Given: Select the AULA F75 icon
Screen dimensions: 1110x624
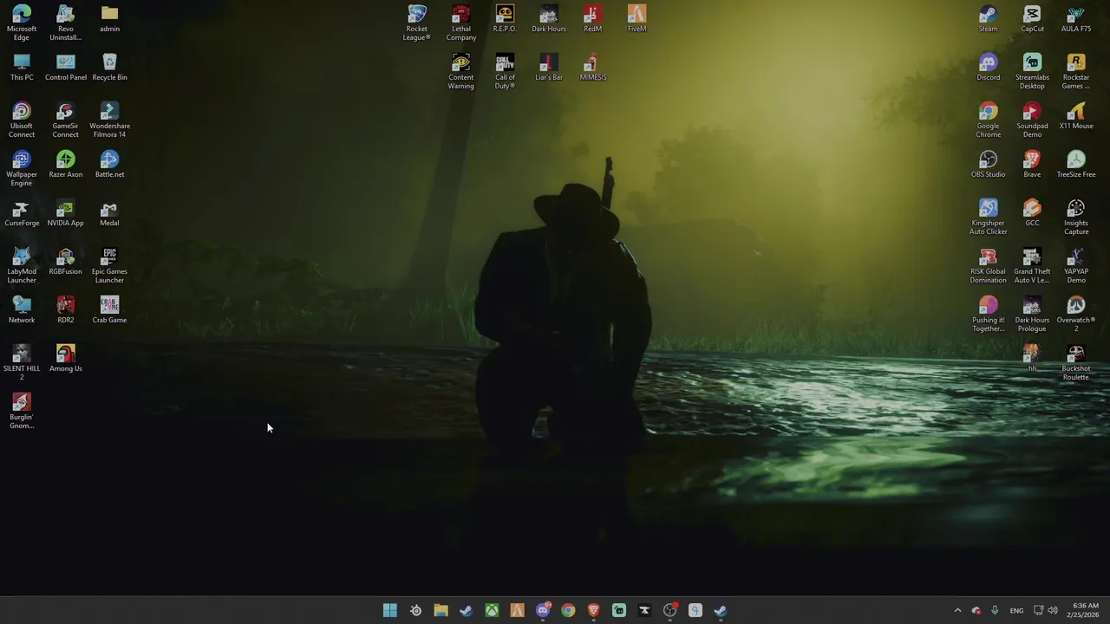Looking at the screenshot, I should tap(1076, 18).
